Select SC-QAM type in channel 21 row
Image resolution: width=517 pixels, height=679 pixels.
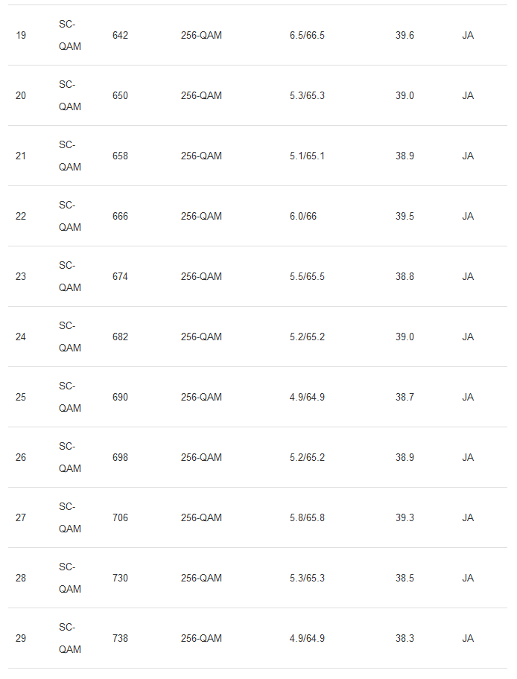70,156
